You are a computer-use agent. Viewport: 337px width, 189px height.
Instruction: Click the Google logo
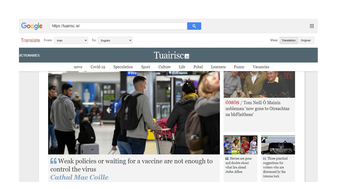coord(32,26)
